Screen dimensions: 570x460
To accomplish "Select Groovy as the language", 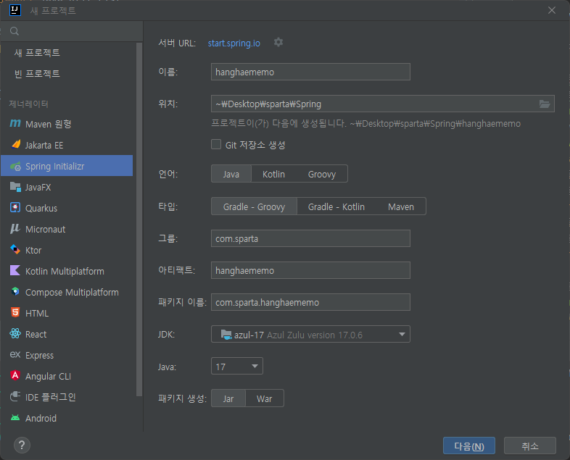I will (x=322, y=174).
